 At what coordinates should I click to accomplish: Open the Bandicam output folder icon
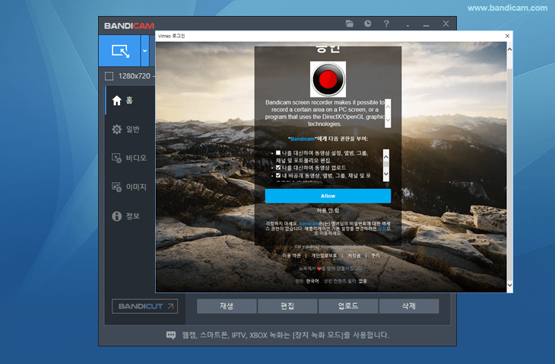tap(350, 24)
